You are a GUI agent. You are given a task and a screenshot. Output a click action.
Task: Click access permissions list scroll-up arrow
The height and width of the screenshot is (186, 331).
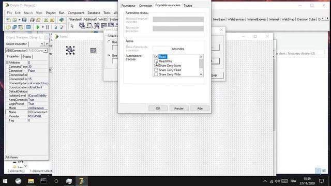(x=201, y=57)
